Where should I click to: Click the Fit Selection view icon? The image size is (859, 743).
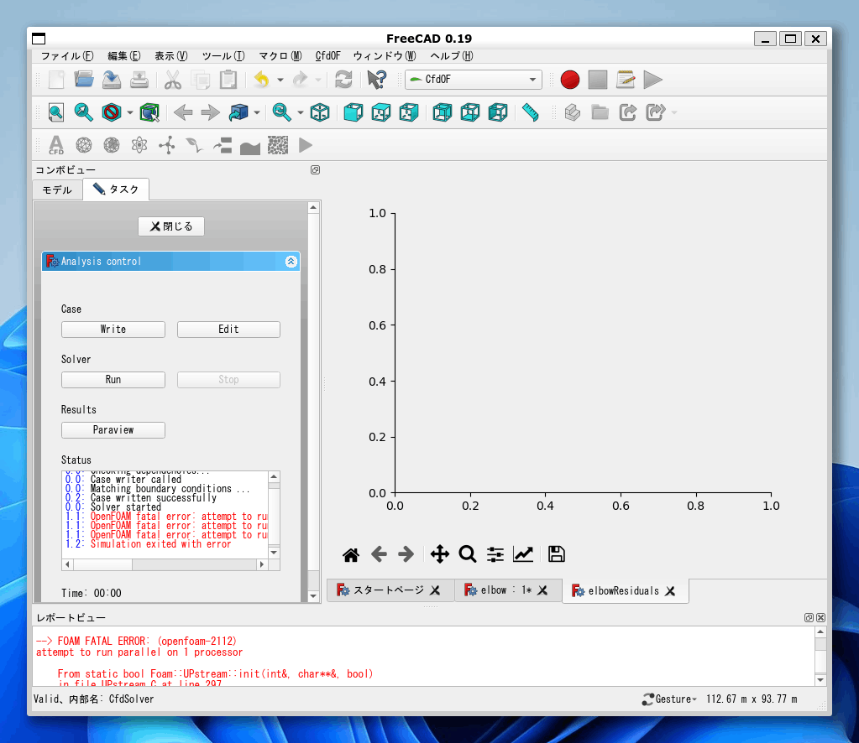pos(84,112)
